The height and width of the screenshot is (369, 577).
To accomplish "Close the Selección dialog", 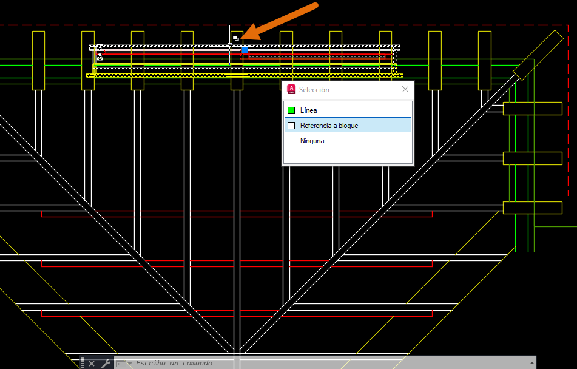I will pyautogui.click(x=405, y=89).
